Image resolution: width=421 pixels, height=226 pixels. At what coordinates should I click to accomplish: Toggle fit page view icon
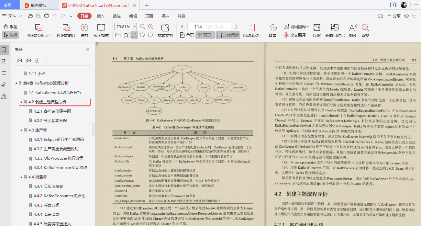pos(126,35)
